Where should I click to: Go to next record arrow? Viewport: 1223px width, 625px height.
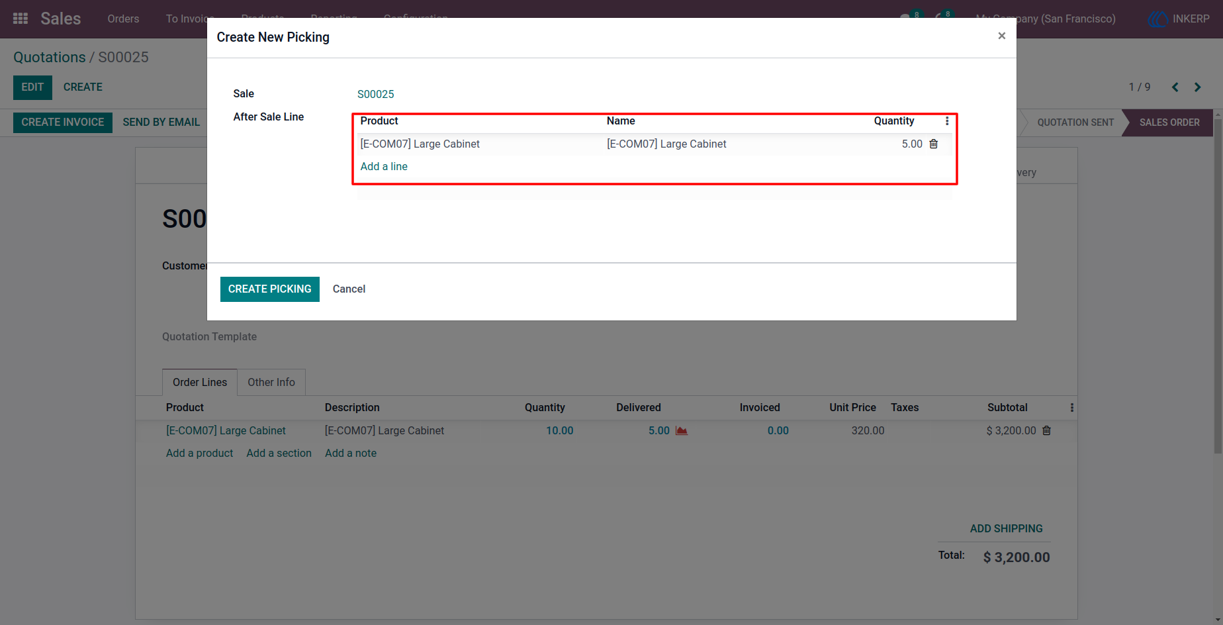pyautogui.click(x=1197, y=87)
